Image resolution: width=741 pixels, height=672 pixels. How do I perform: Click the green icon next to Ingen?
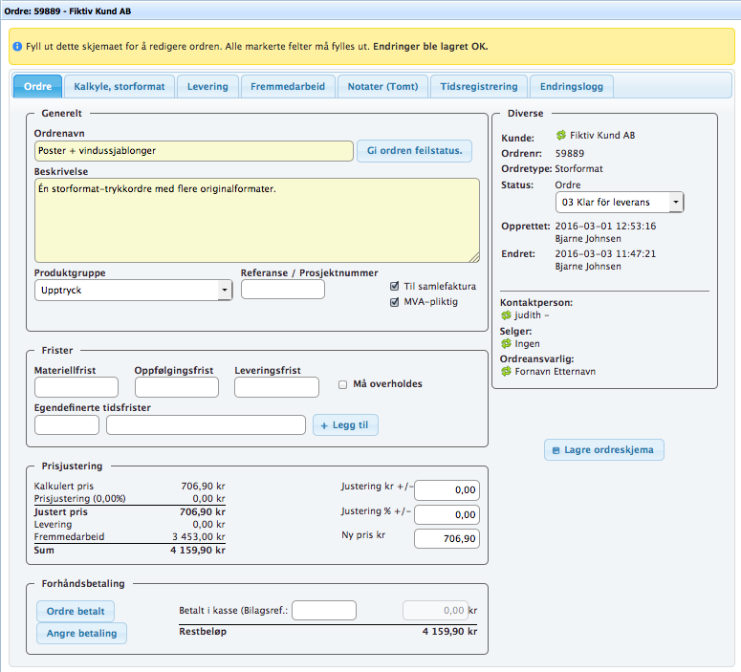(507, 343)
